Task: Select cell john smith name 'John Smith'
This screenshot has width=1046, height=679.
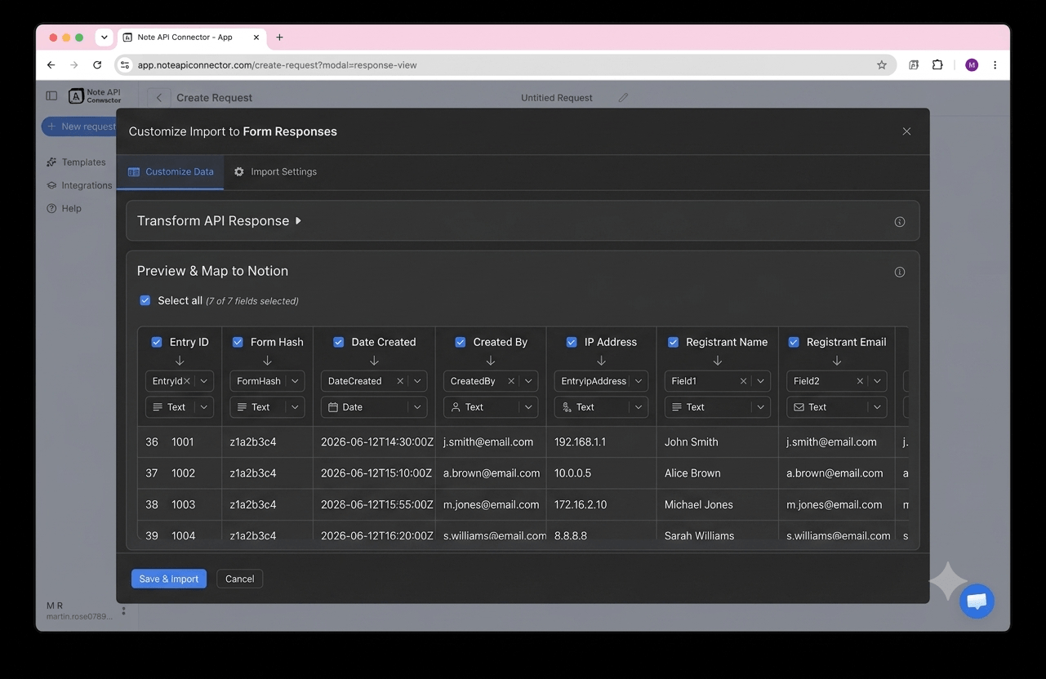Action: [691, 442]
